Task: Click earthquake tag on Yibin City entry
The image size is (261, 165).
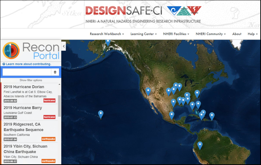Action: point(49,161)
